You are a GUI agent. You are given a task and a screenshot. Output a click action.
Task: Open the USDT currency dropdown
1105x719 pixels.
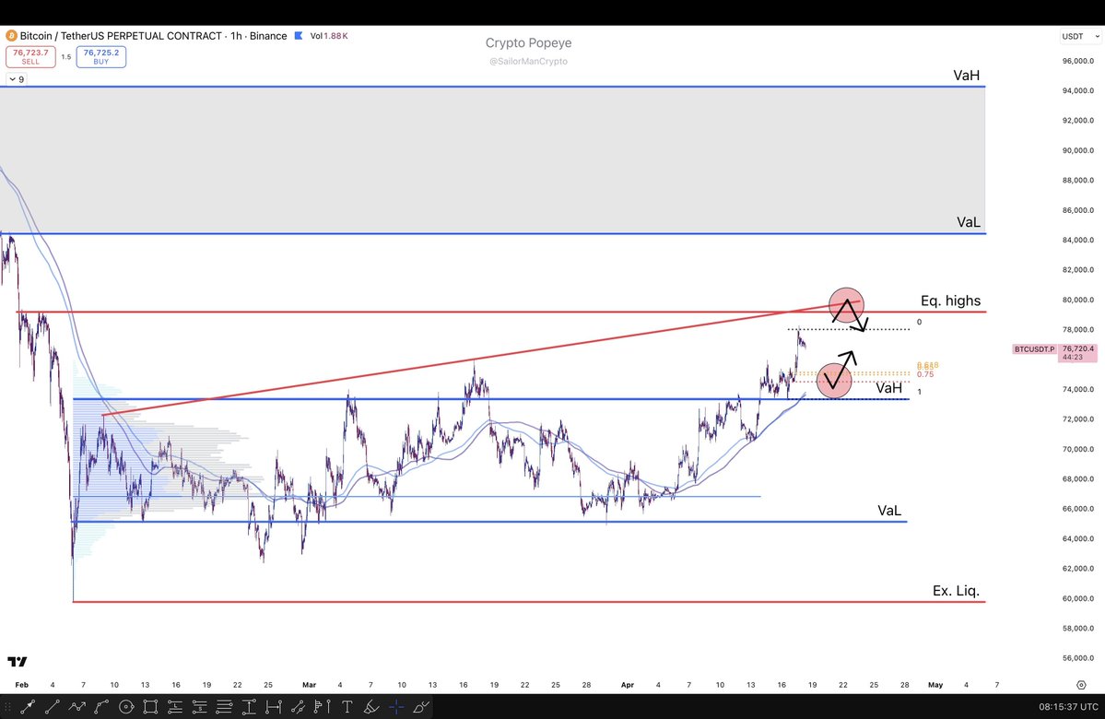pos(1081,36)
